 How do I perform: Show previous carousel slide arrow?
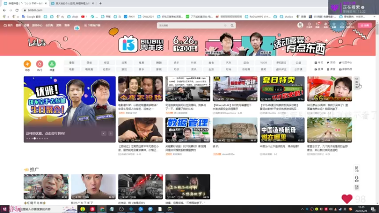pos(104,133)
